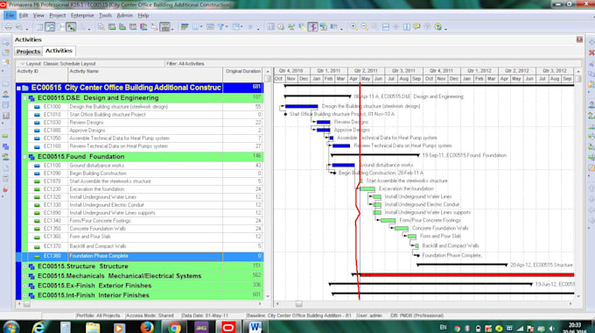Screen dimensions: 595x333
Task: Expand the EC00515.Structure WBS group
Action: coord(24,266)
